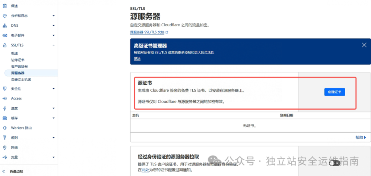Toggle 经过身份验证的源服务器拉取 switch
Image resolution: width=371 pixels, height=176 pixels.
click(x=334, y=163)
